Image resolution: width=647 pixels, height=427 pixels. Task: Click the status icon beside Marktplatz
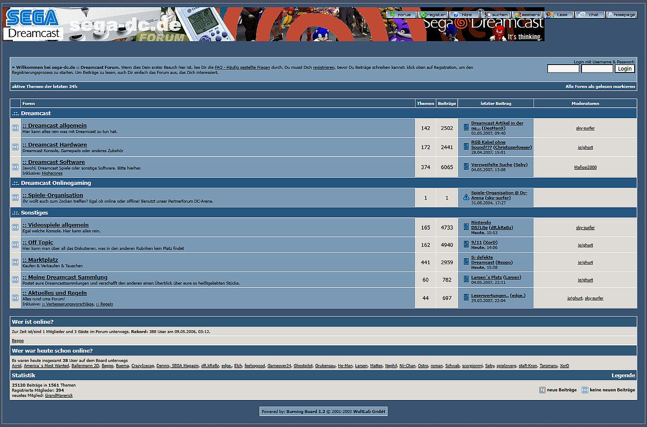tap(15, 262)
